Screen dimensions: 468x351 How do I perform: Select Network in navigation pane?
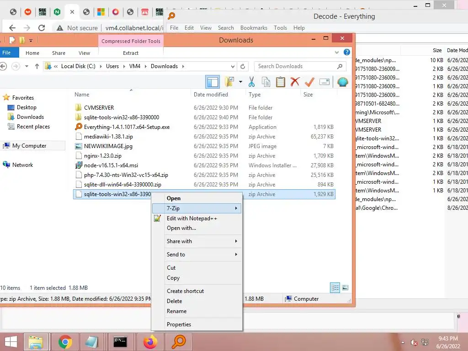[22, 165]
